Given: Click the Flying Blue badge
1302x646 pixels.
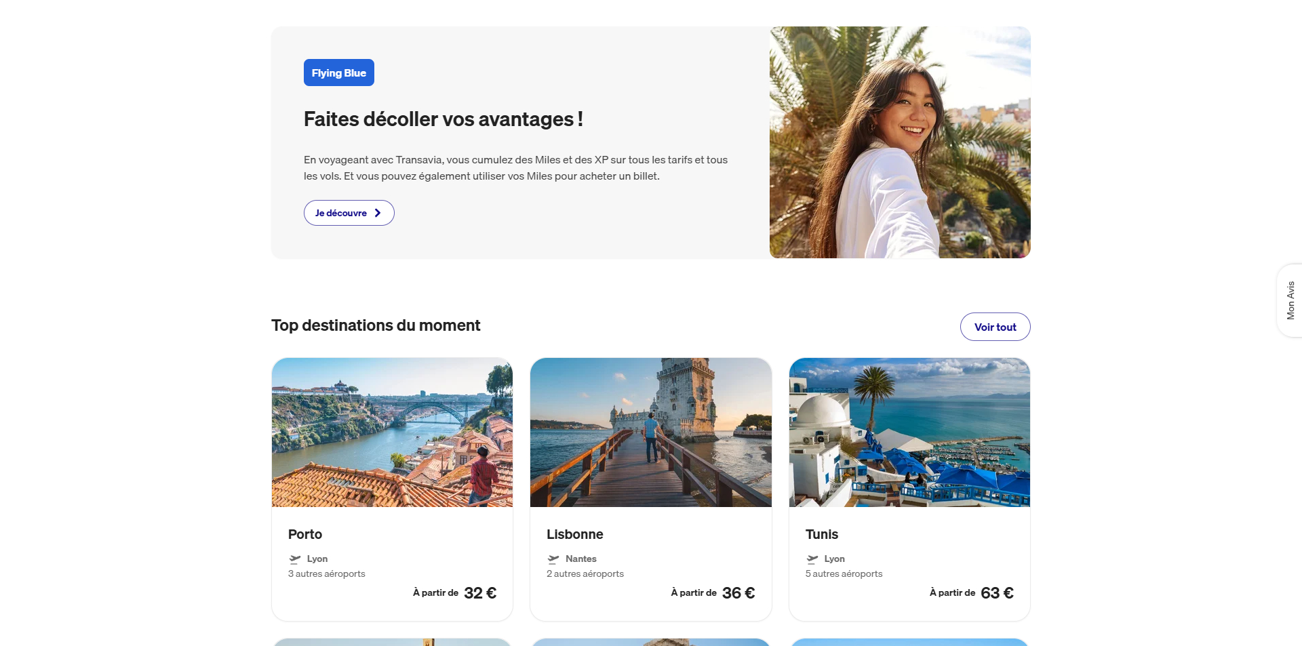Looking at the screenshot, I should coord(338,73).
